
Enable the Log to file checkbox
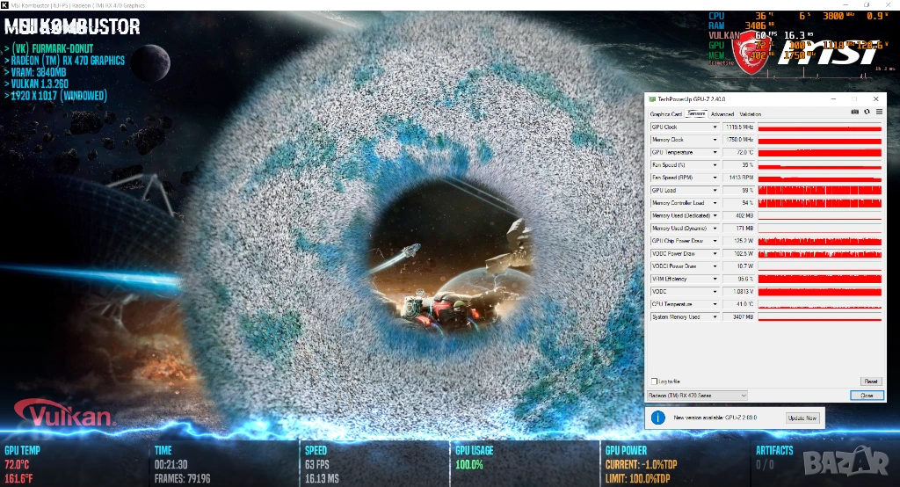tap(654, 381)
